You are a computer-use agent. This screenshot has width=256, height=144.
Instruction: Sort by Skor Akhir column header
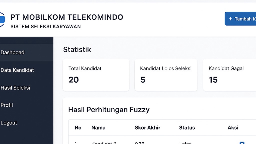(x=147, y=128)
